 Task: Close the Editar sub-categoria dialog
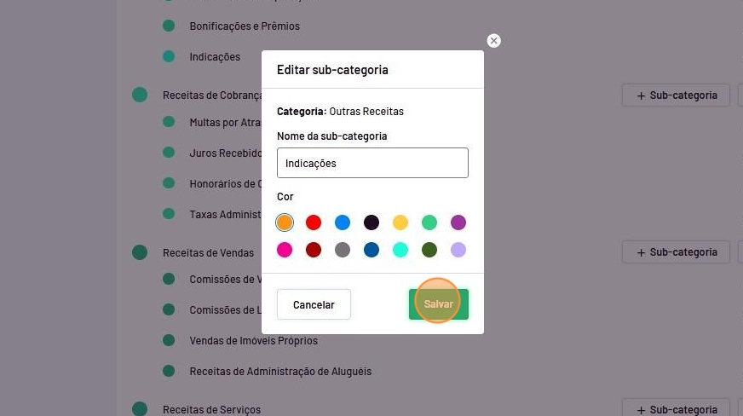coord(493,41)
